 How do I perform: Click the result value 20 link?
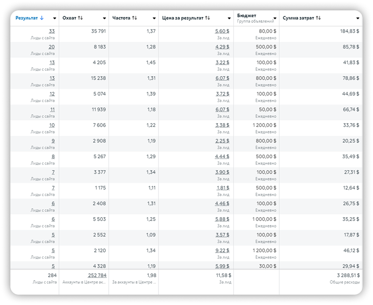point(52,47)
